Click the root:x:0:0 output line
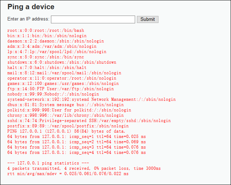This screenshot has height=185, width=231. (x=46, y=31)
